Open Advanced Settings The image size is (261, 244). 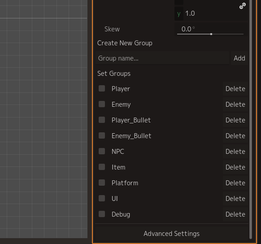coord(172,234)
